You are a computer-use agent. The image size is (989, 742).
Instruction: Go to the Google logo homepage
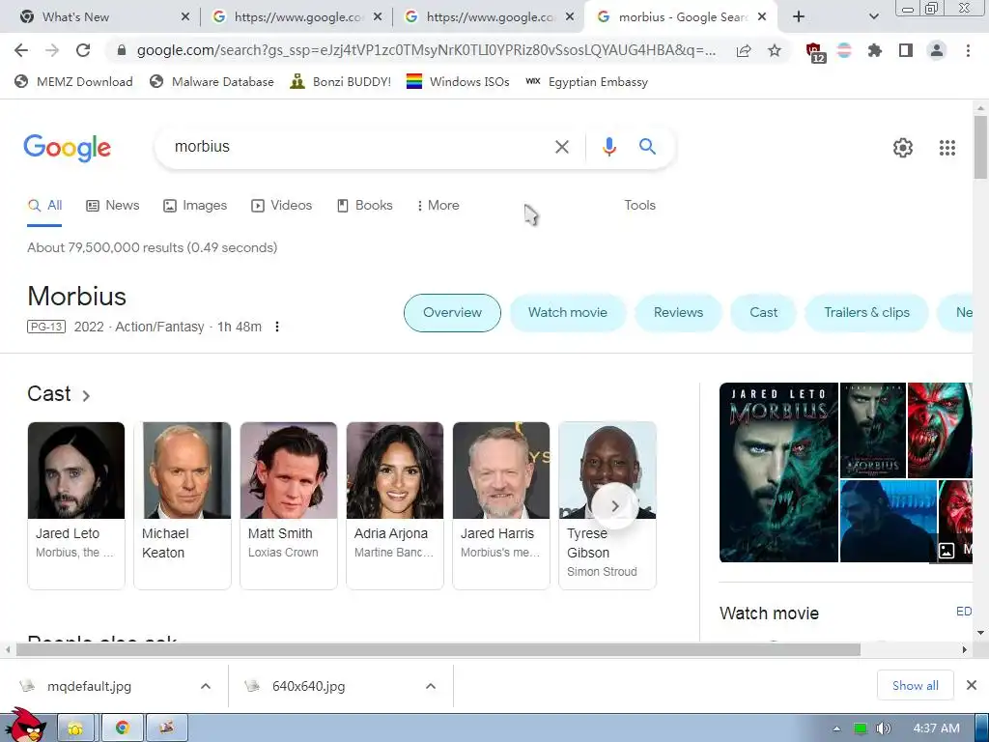click(67, 148)
